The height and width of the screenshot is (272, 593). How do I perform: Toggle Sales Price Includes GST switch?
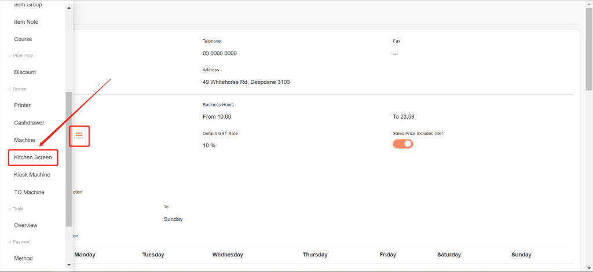(403, 144)
